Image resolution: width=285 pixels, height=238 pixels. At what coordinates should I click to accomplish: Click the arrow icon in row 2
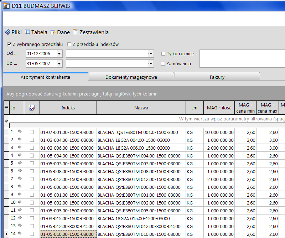pos(20,139)
